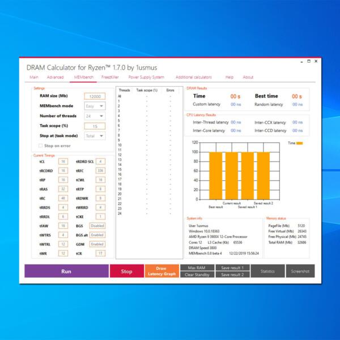Click the tRC timing value field
Image resolution: width=340 pixels, height=340 pixels.
pos(63,198)
